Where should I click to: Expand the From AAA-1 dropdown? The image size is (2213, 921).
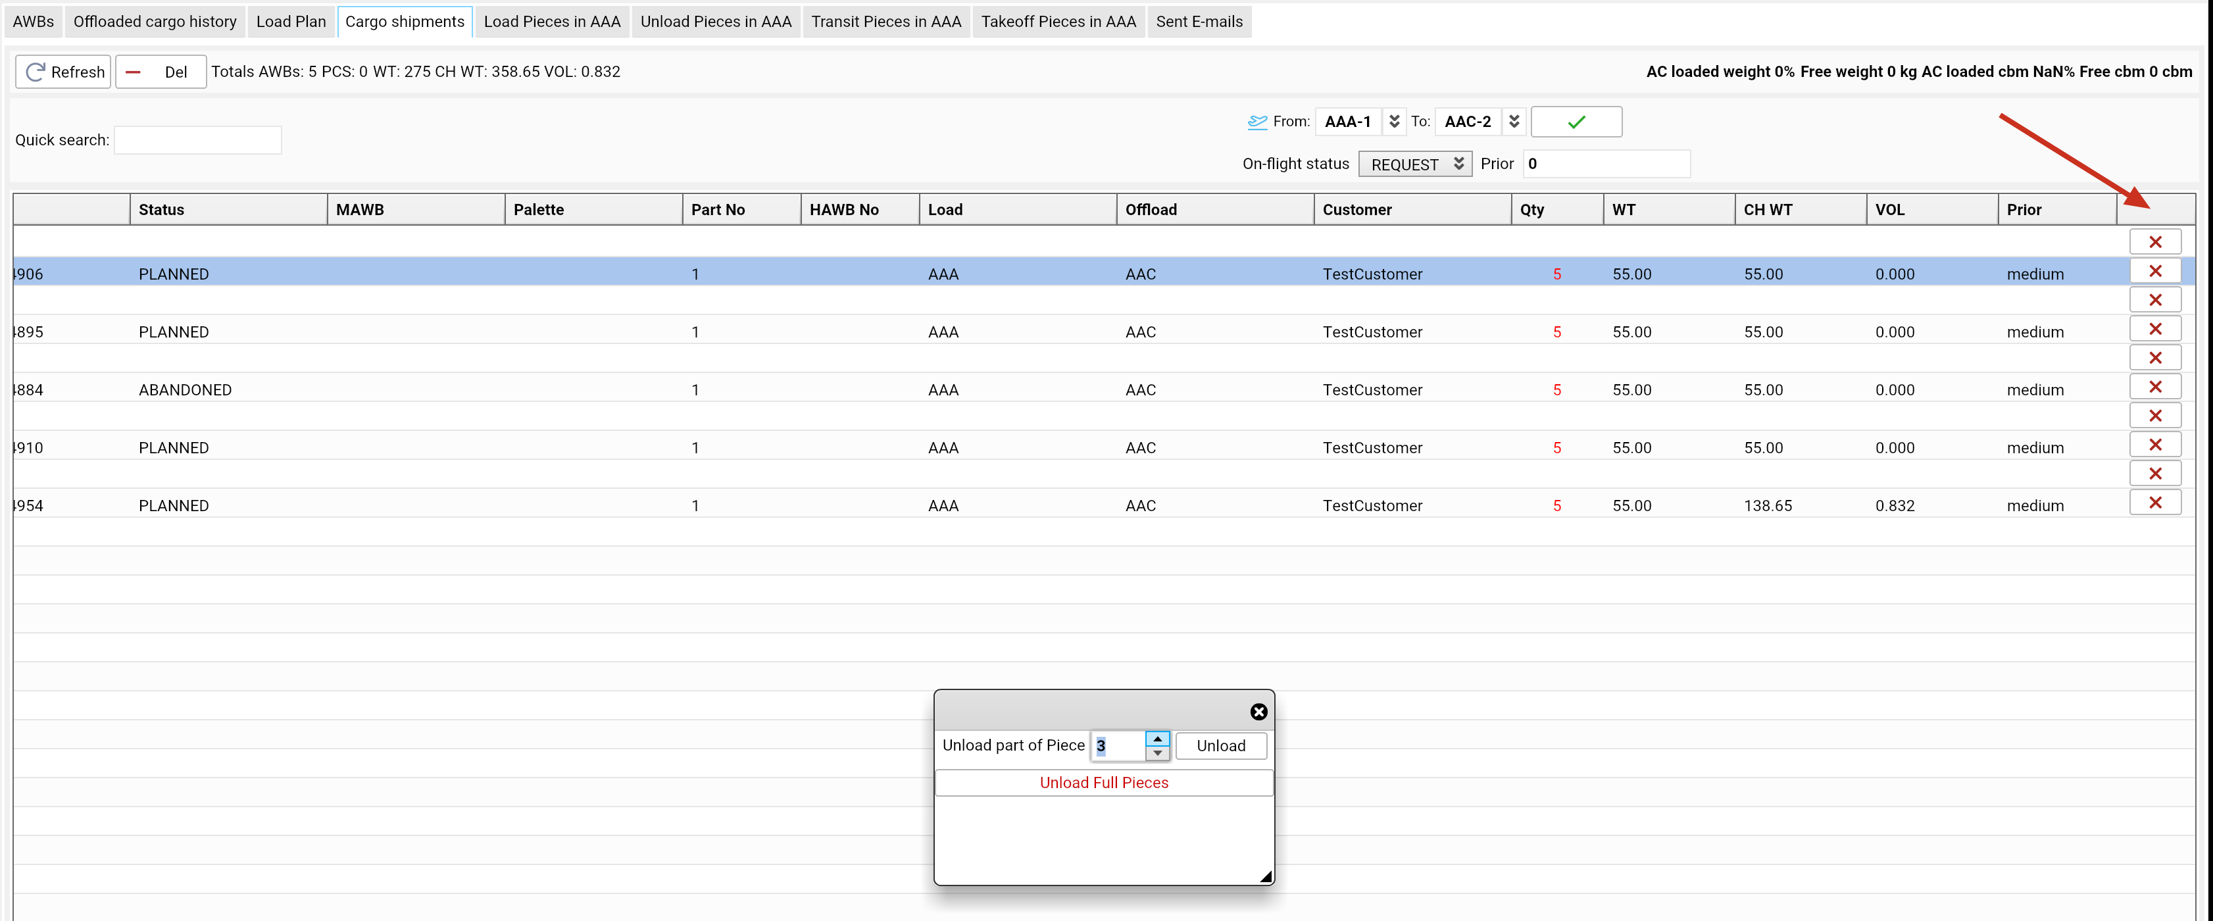coord(1394,122)
